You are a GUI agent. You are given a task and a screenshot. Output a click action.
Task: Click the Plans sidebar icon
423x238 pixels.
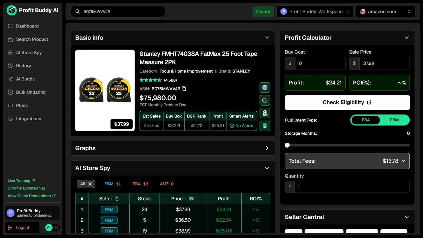10,106
